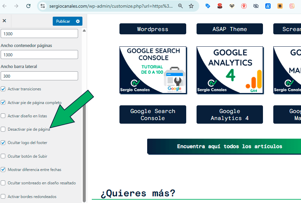Click the browser refresh icon
This screenshot has width=301, height=203.
click(28, 6)
